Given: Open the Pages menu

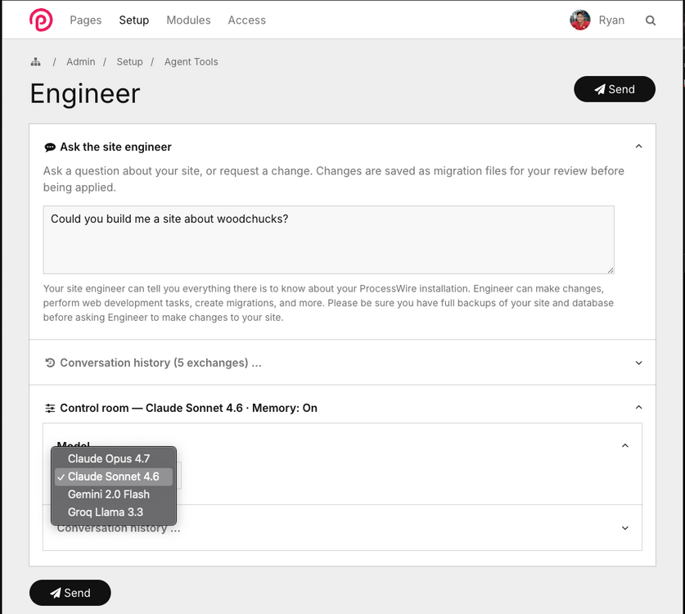Looking at the screenshot, I should (x=86, y=20).
